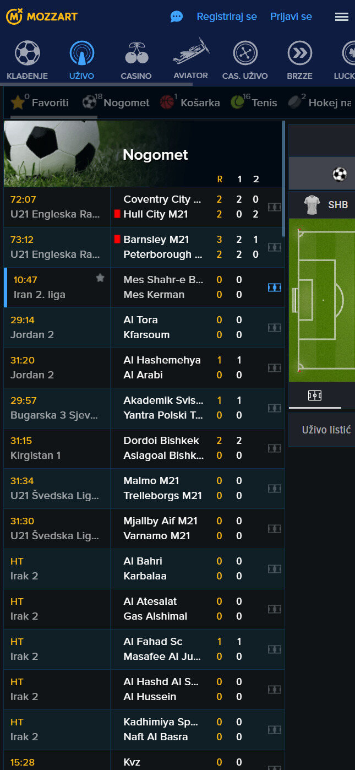Open the Brzze double-arrow icon
Image resolution: width=355 pixels, height=770 pixels.
point(299,54)
